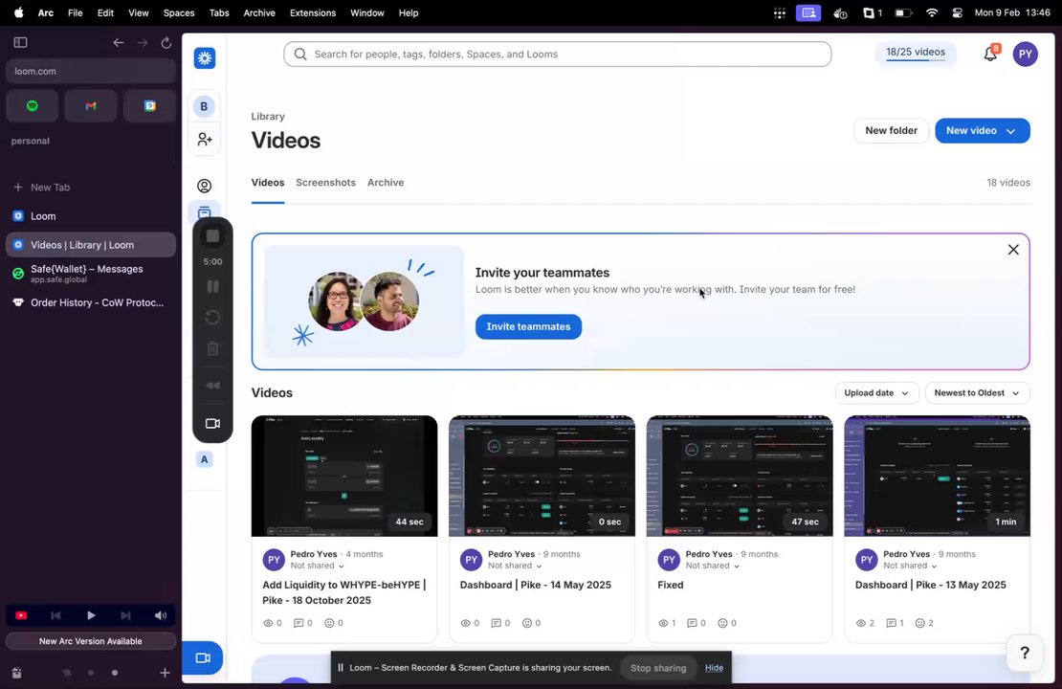
Task: Click the Loom logo home icon
Action: tap(205, 58)
